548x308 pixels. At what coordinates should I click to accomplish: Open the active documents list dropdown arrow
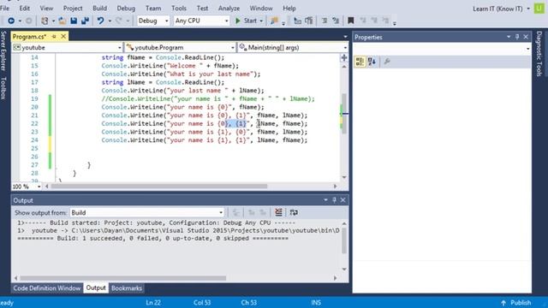pyautogui.click(x=345, y=37)
